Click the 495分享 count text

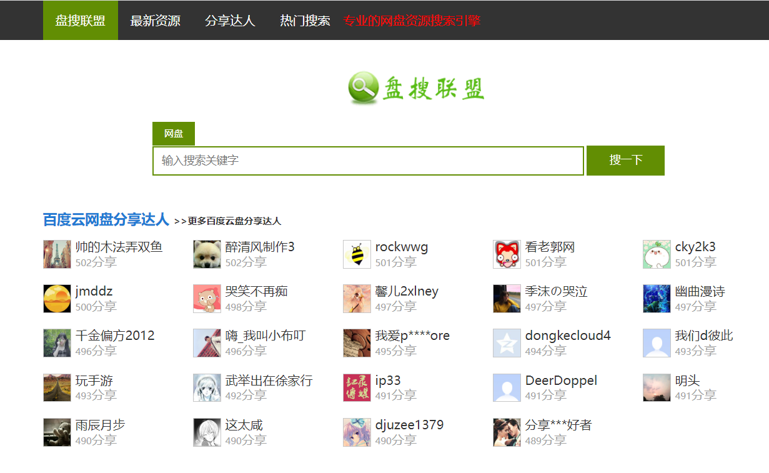(395, 351)
